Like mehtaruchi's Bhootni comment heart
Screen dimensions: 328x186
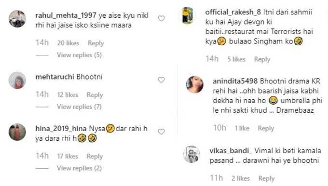click(161, 80)
